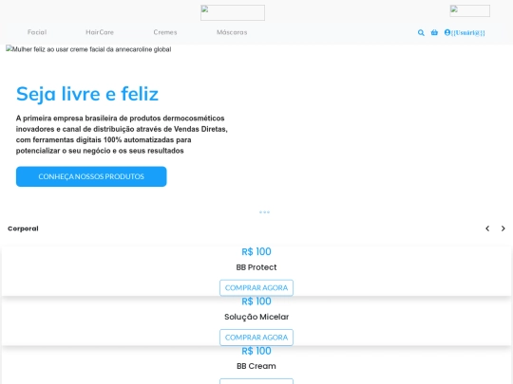Viewport: 513px width, 384px height.
Task: Open the Cremes menu item
Action: 165,32
